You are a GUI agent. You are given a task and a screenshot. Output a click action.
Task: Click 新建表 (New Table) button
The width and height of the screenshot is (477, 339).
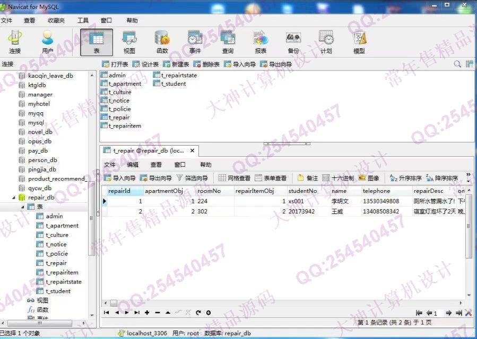coord(176,64)
